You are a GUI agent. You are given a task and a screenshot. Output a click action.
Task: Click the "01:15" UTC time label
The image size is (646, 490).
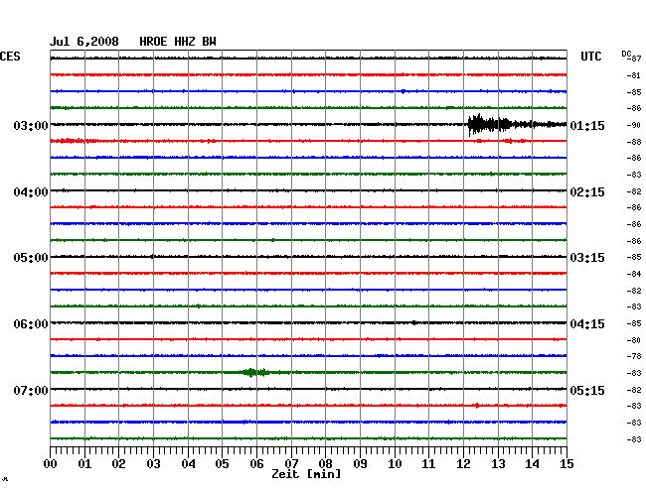point(587,125)
